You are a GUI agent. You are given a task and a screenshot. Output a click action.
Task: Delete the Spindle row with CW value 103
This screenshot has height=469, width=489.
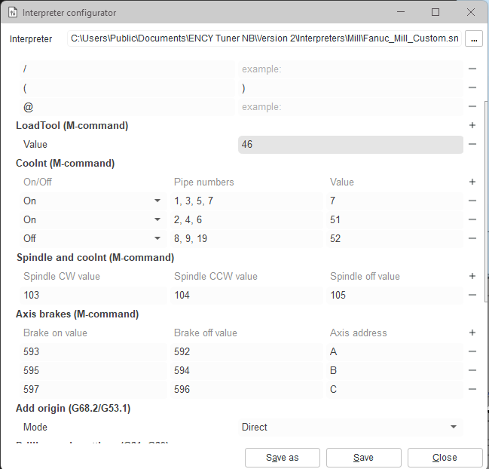(x=472, y=295)
